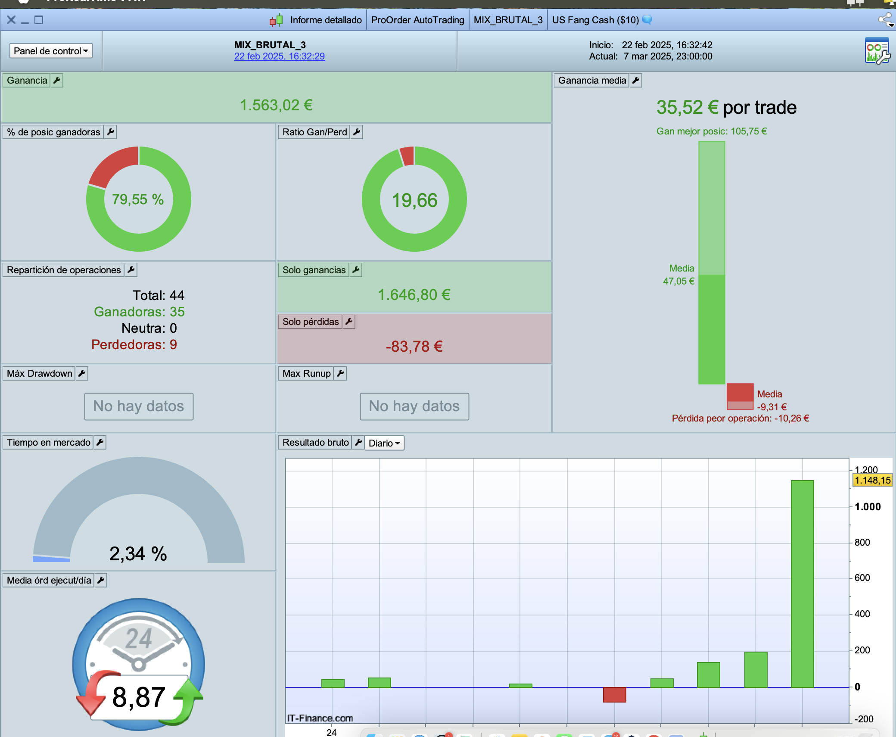Open the 22 feb 2025, 16:32:29 link
Viewport: 896px width, 737px height.
point(280,56)
